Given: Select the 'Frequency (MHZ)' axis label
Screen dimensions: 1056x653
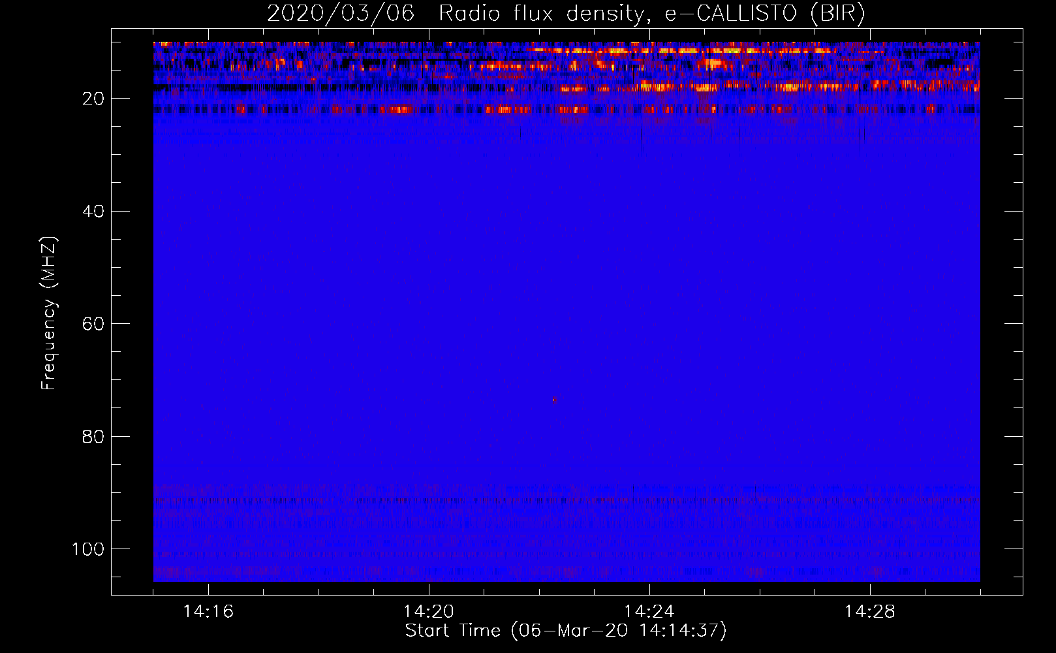Looking at the screenshot, I should click(49, 313).
